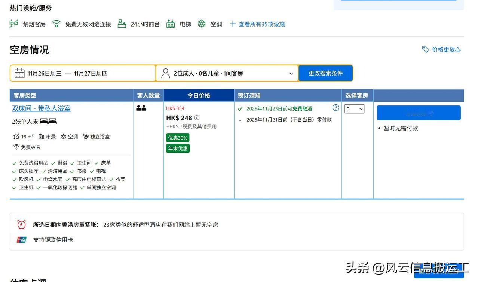
Task: Click the 所选日期内香港房量紧张 notice text
Action: coord(66,225)
